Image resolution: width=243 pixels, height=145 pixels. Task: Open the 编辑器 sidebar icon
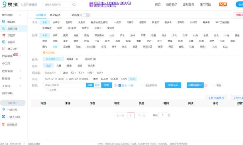[4, 22]
